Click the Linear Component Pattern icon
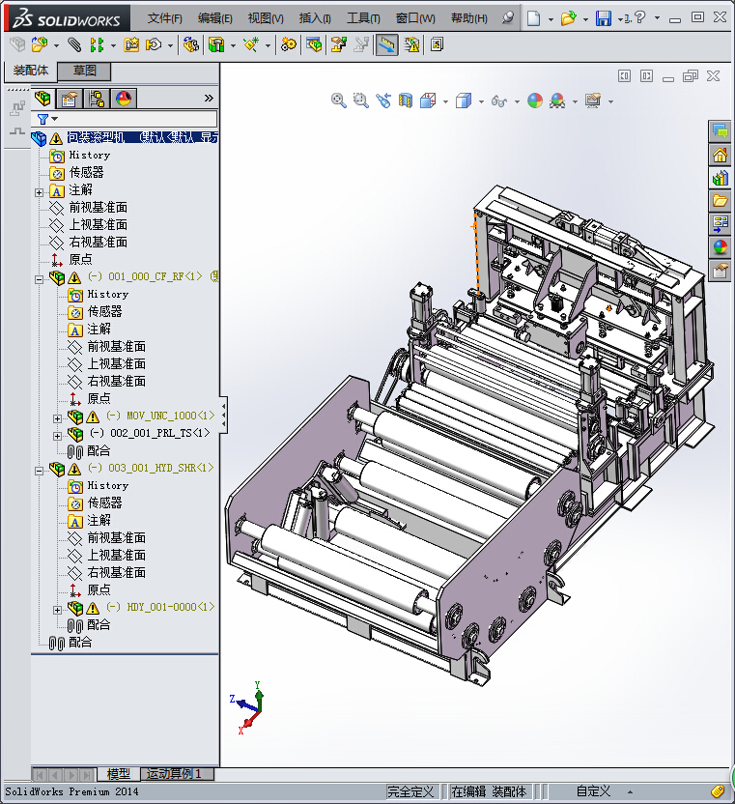 (97, 45)
